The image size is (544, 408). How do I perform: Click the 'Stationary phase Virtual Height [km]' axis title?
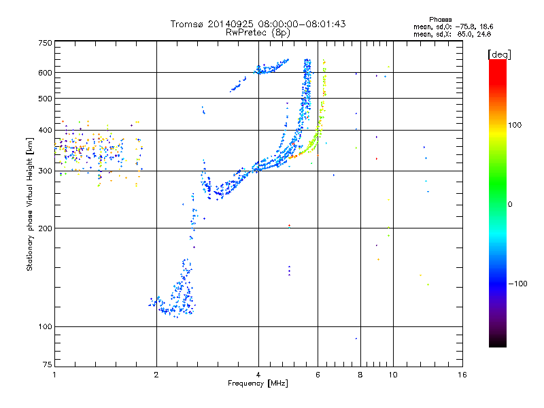29,204
